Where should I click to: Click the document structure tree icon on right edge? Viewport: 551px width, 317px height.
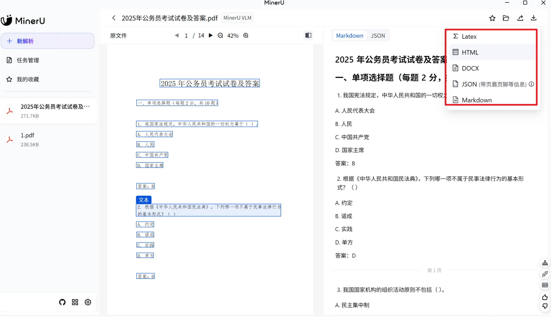pos(545,262)
